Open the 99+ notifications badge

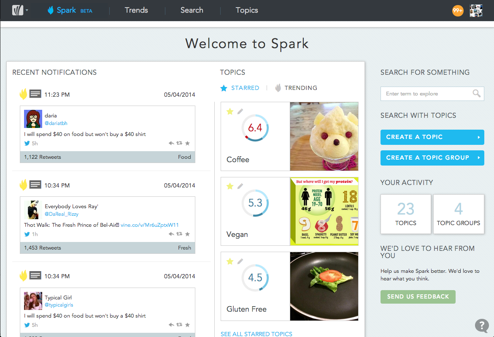[x=458, y=11]
